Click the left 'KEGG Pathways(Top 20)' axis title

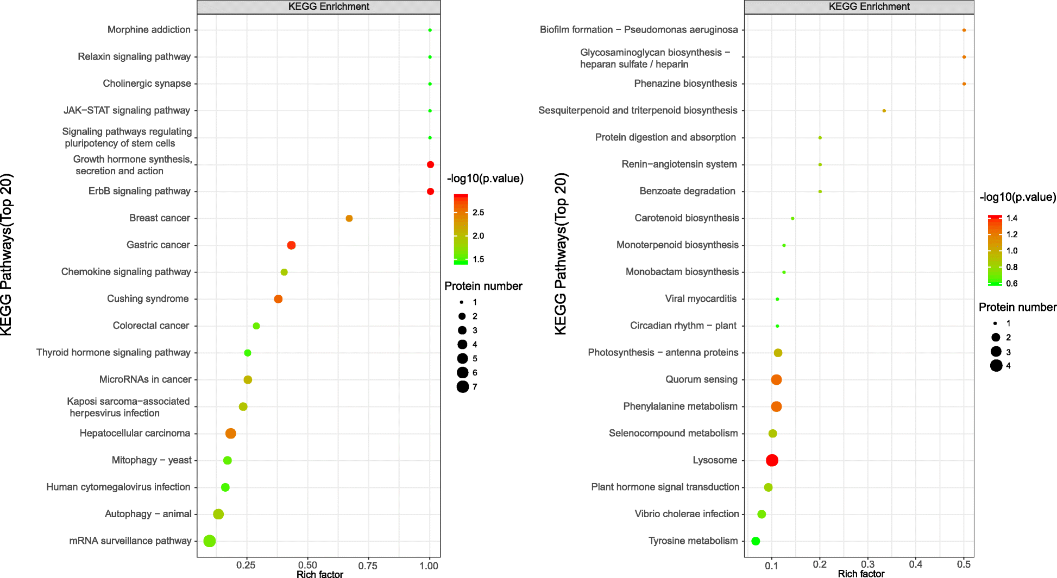pyautogui.click(x=7, y=255)
